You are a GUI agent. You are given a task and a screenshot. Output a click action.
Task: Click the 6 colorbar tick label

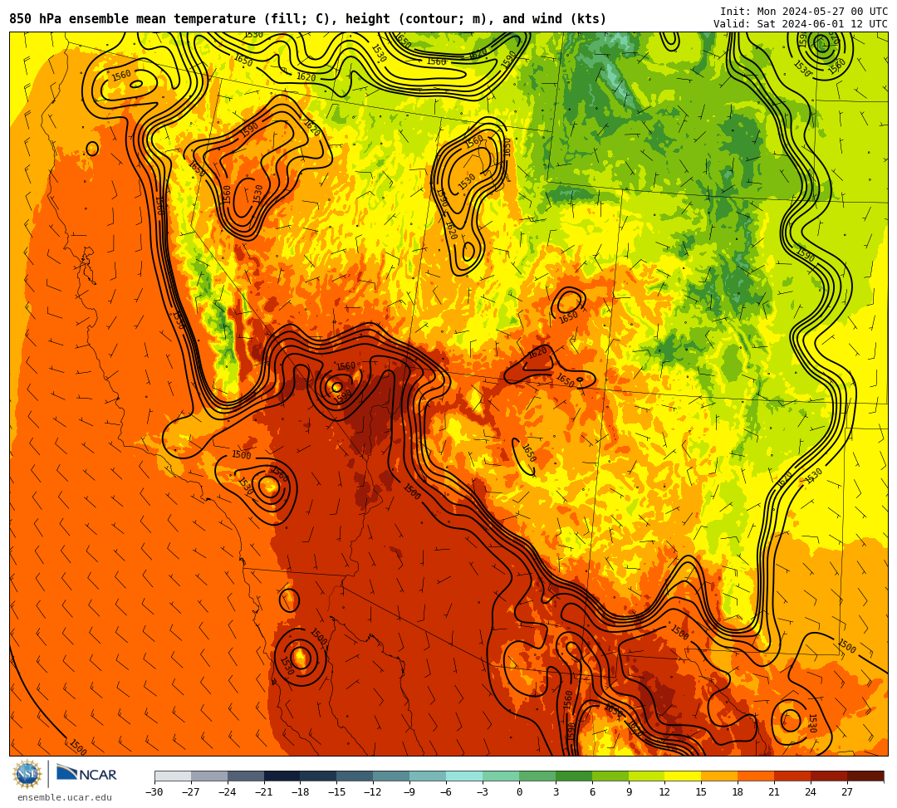[592, 792]
